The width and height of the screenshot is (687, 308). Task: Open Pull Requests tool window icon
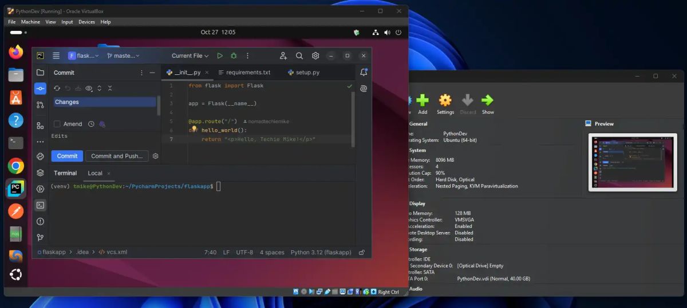[40, 105]
